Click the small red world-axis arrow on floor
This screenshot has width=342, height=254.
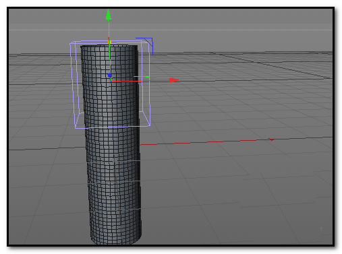(271, 139)
